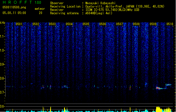Click the kHz axis unit label
This screenshot has height=112, width=176.
tap(3, 23)
